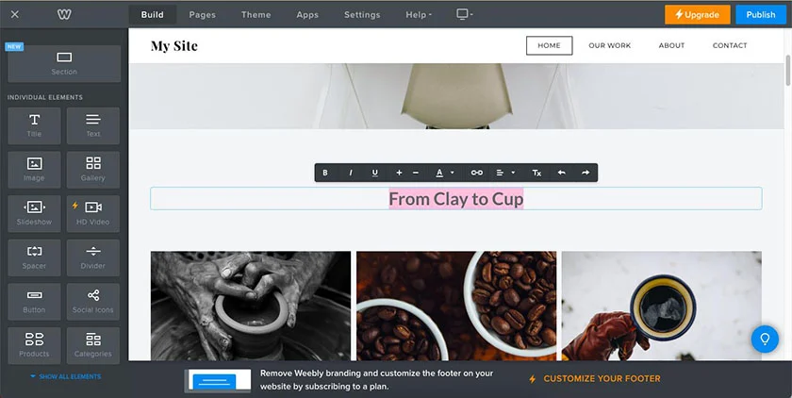
Task: Decrease font size with minus icon
Action: [x=416, y=173]
